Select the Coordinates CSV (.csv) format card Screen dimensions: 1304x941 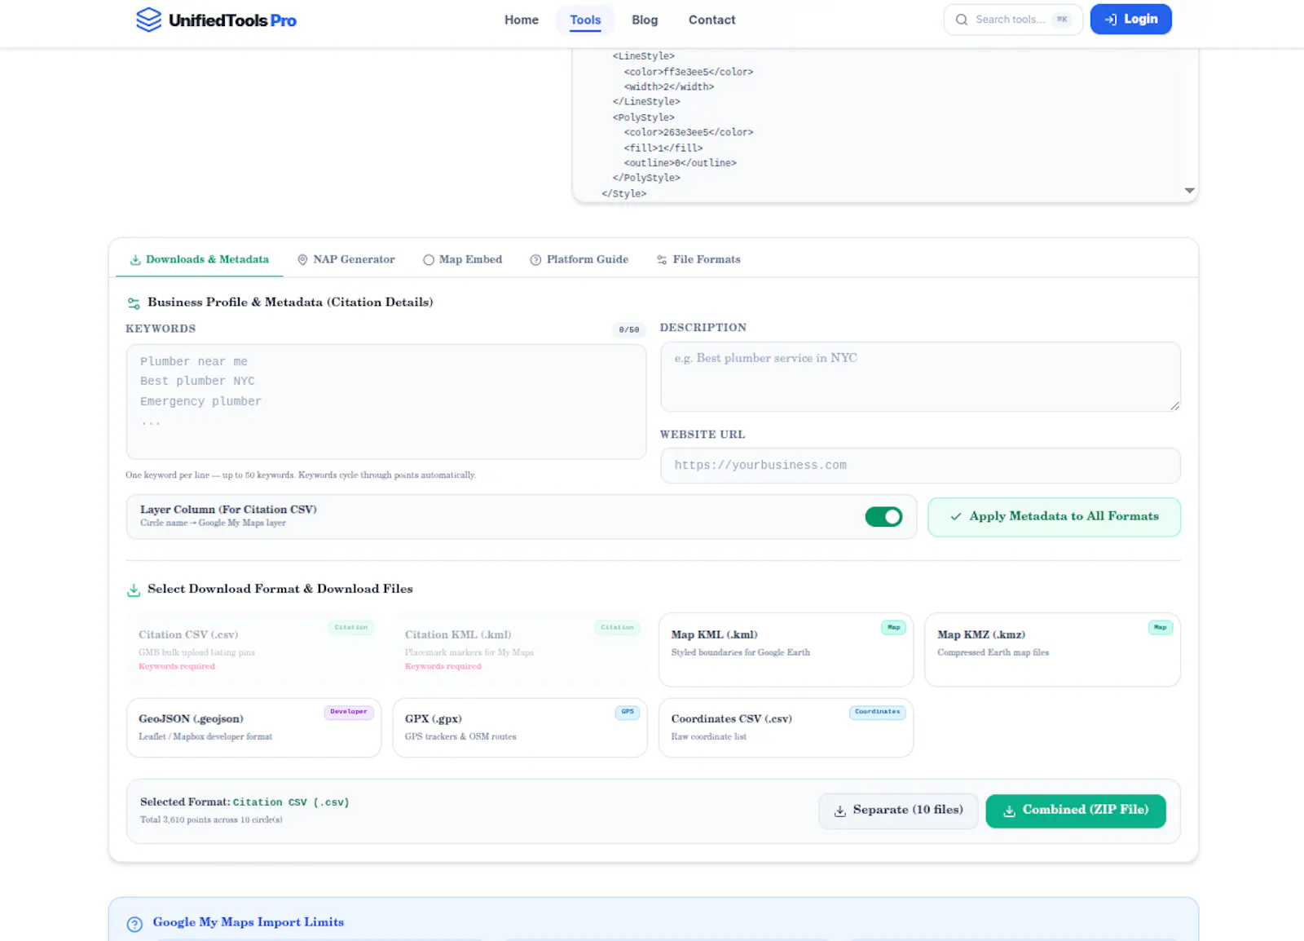click(x=786, y=727)
